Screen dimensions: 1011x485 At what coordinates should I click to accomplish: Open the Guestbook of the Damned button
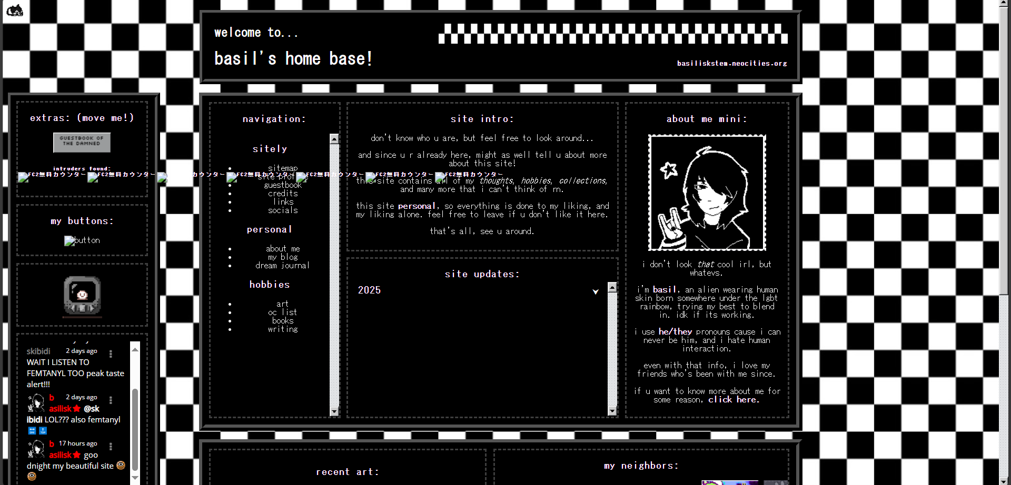click(82, 143)
